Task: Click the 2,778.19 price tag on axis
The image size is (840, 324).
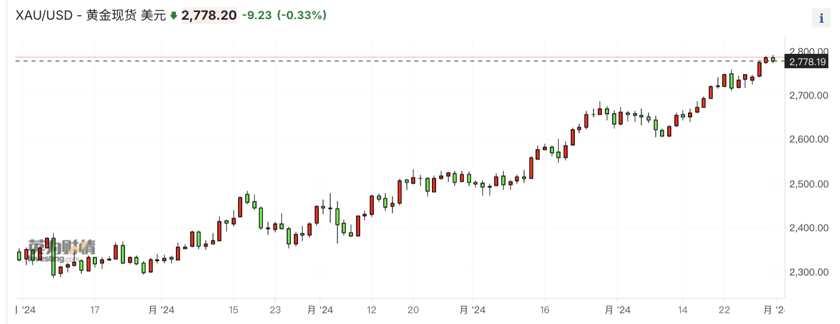Action: tap(806, 62)
